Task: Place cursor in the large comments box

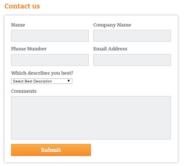Action: click(91, 118)
